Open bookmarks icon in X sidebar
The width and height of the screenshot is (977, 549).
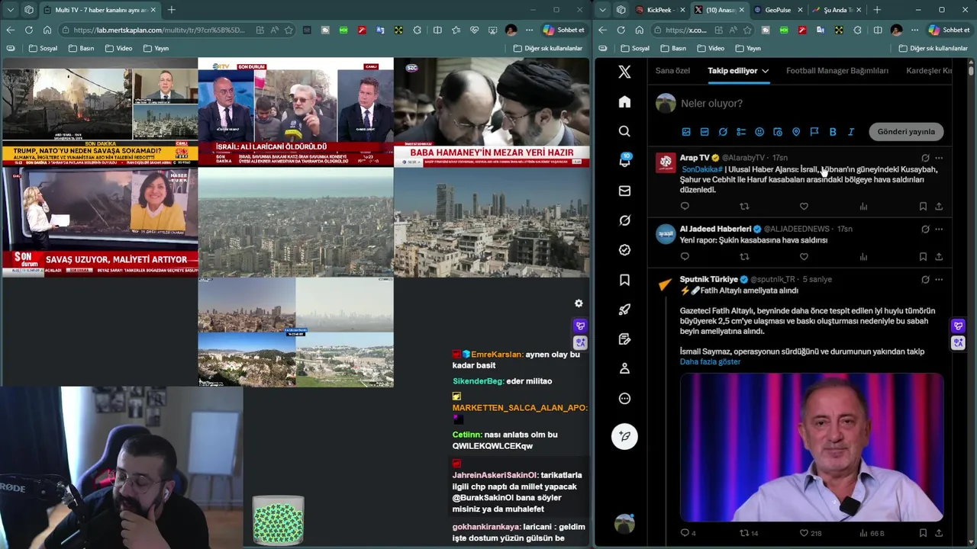click(x=624, y=280)
